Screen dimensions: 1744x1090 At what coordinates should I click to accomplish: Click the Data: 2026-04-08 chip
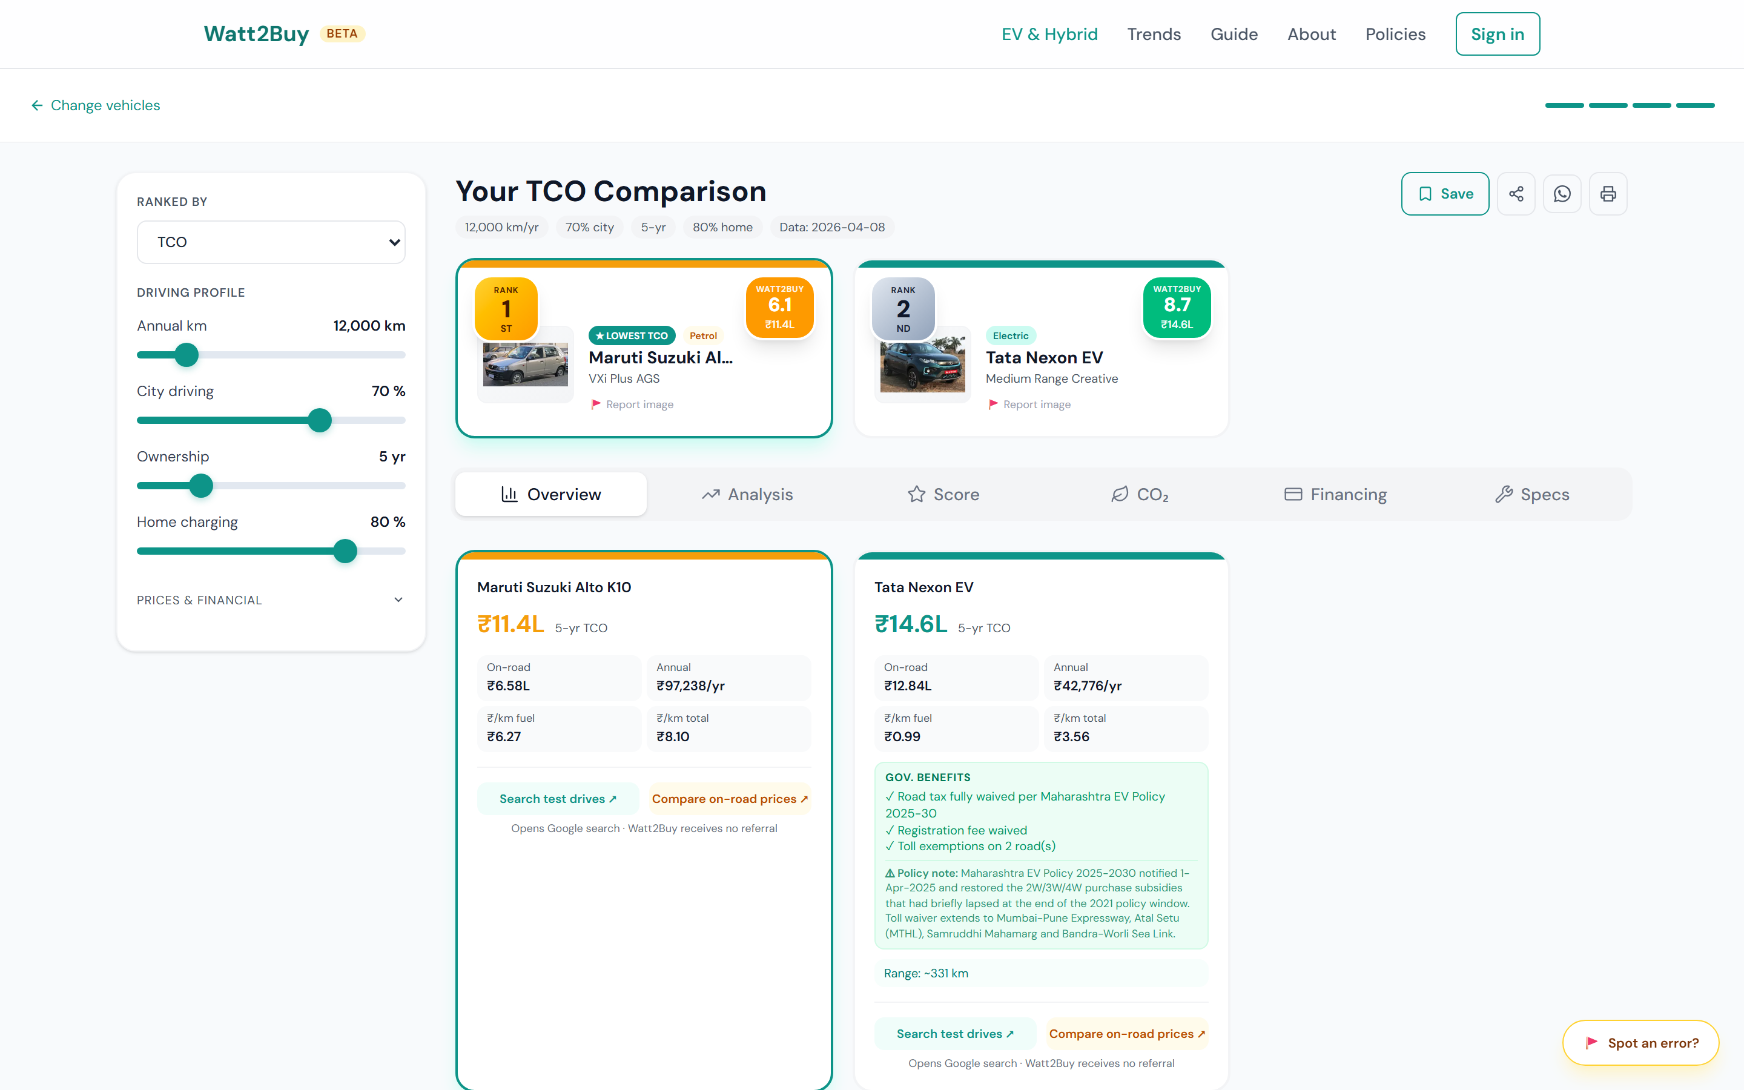coord(831,227)
